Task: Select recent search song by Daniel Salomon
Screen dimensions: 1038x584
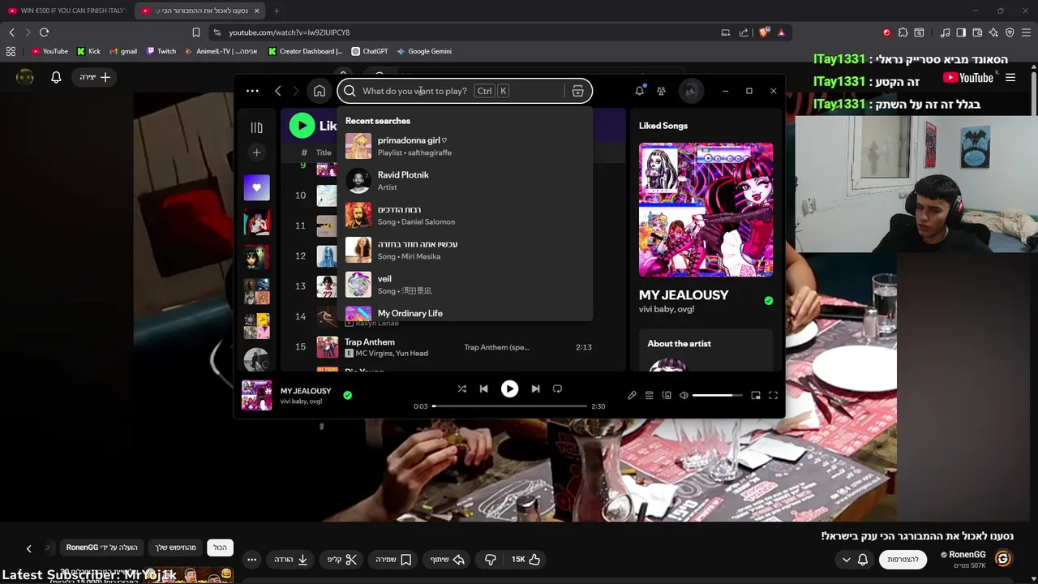Action: (x=465, y=215)
